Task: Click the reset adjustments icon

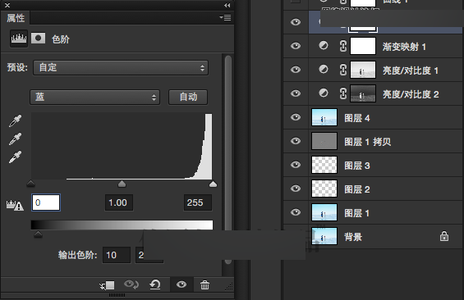Action: (154, 285)
